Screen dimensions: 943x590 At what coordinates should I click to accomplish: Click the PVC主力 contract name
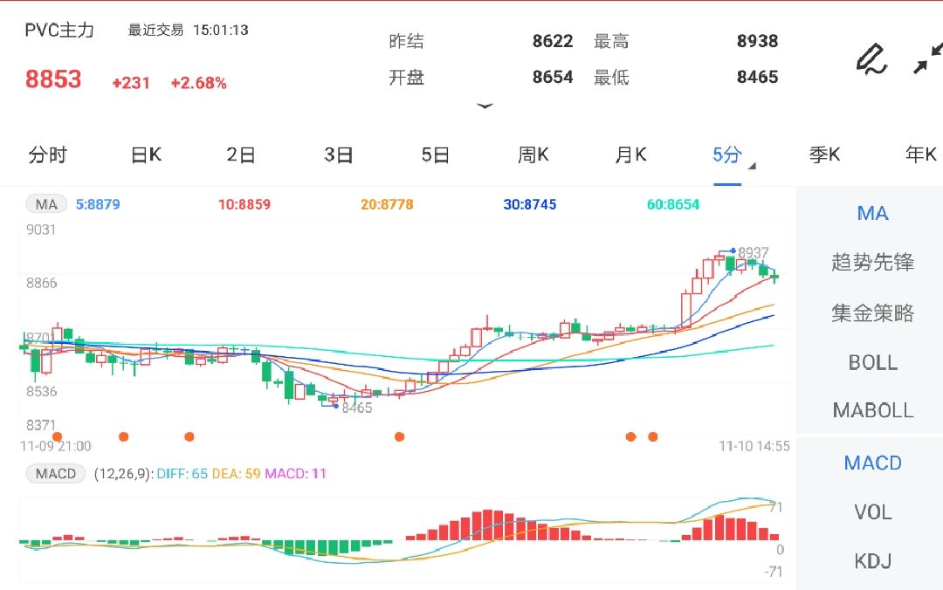coord(59,30)
